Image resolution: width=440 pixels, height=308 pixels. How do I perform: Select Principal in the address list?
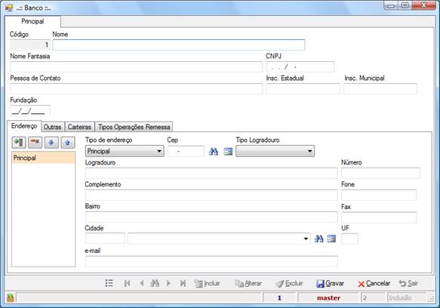coord(44,158)
